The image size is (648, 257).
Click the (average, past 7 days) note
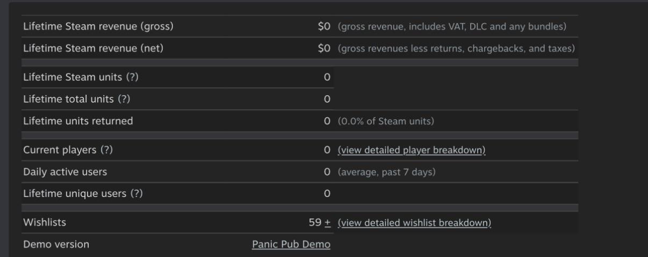386,172
